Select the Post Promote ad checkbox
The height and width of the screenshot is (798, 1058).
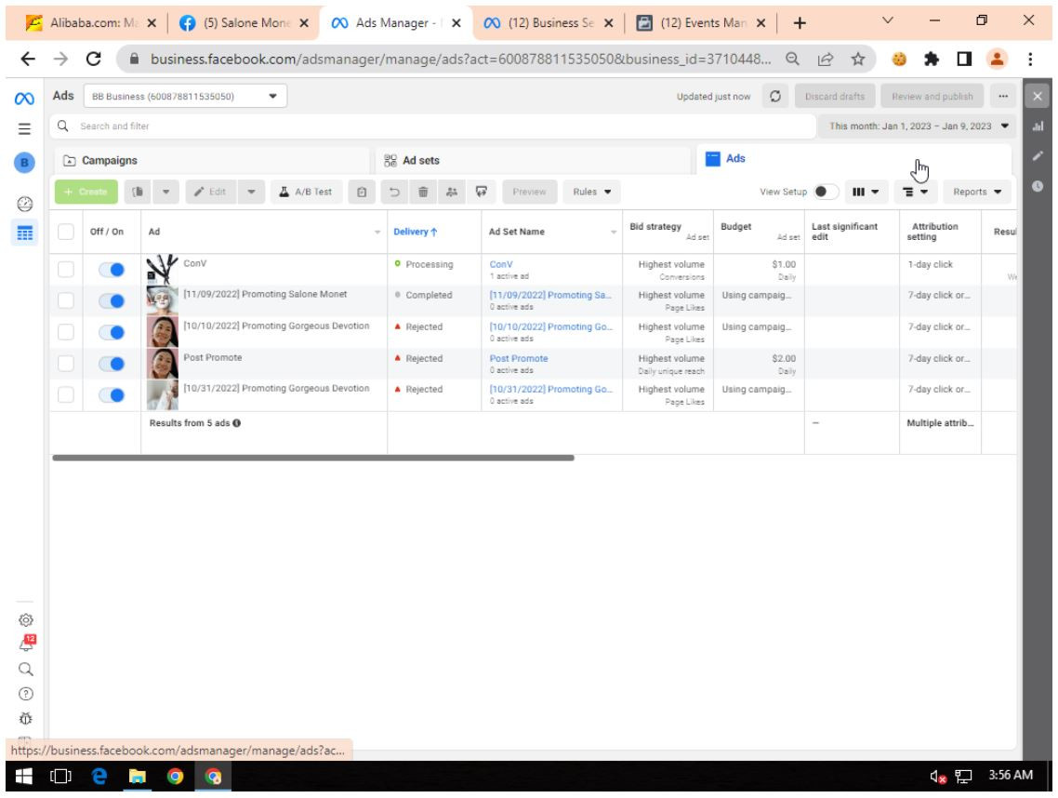pyautogui.click(x=65, y=364)
